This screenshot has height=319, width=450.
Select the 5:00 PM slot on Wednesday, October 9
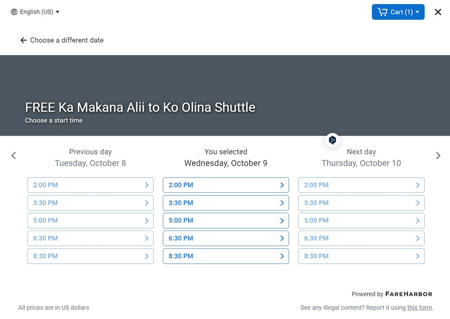[x=225, y=221]
